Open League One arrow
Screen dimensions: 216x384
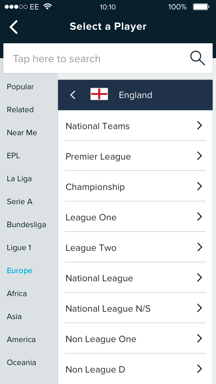tap(199, 217)
